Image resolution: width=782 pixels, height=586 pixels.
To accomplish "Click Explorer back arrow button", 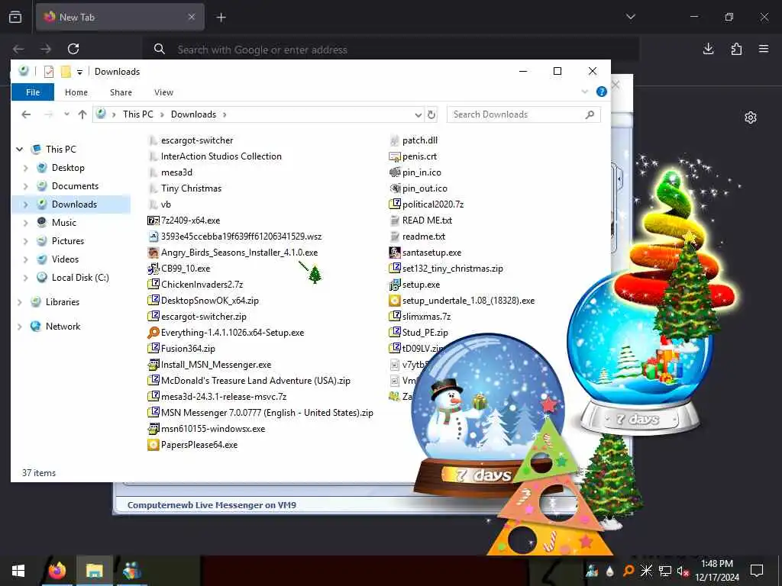I will pyautogui.click(x=26, y=114).
